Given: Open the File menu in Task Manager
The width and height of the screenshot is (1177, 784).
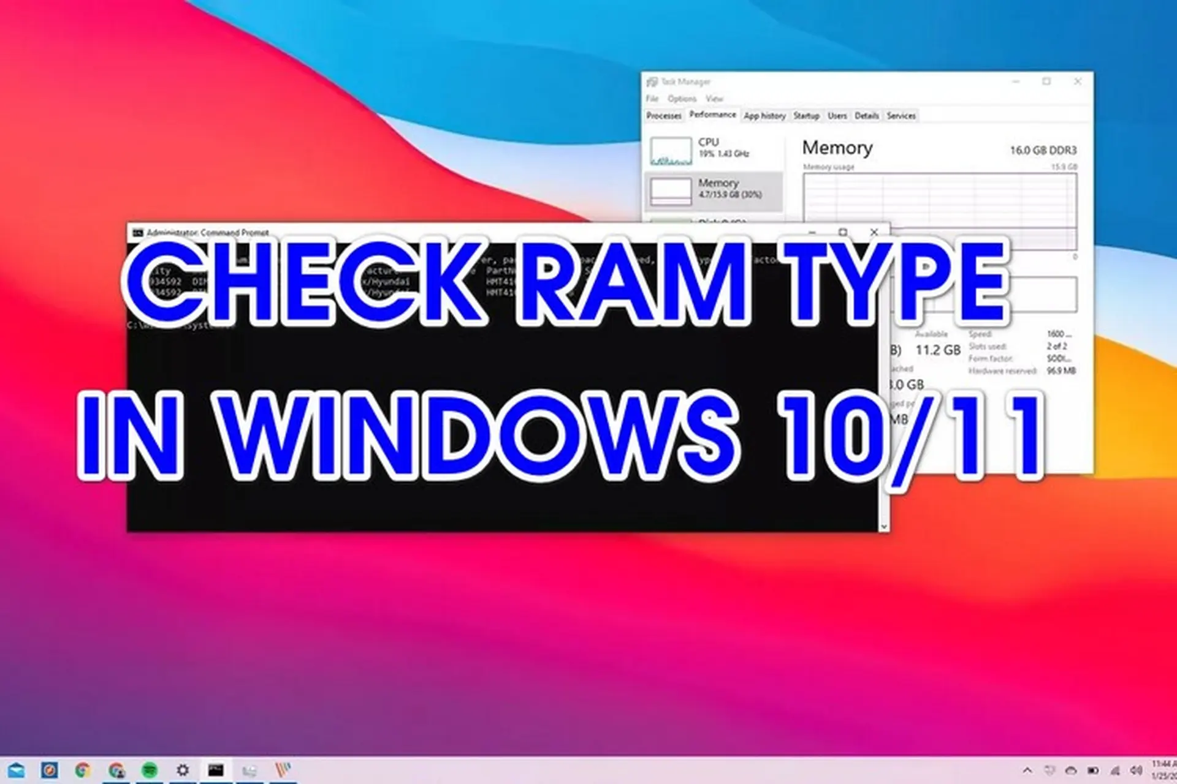Looking at the screenshot, I should tap(652, 99).
